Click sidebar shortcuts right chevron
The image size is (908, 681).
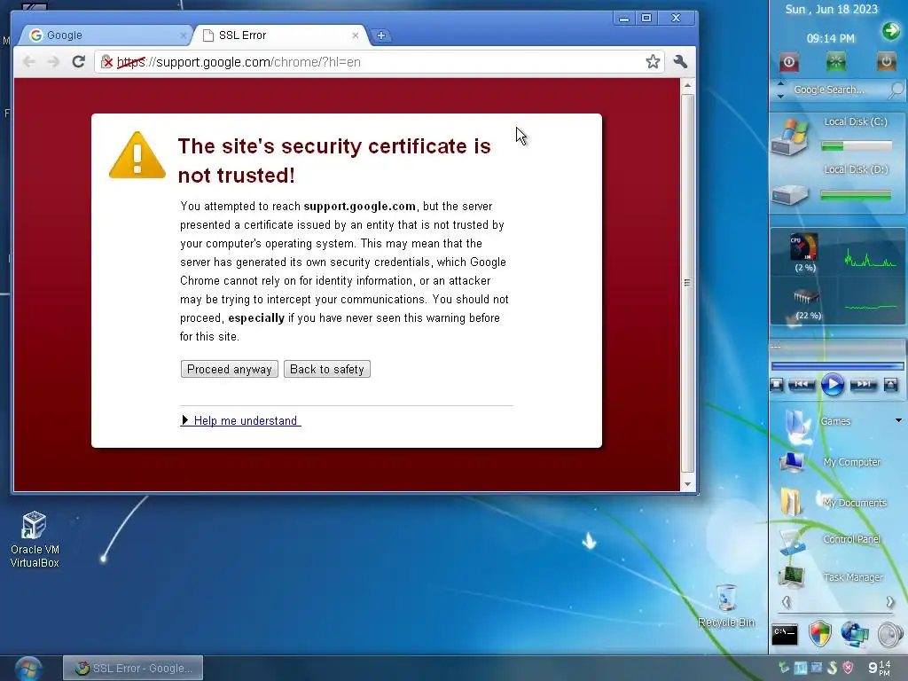889,602
